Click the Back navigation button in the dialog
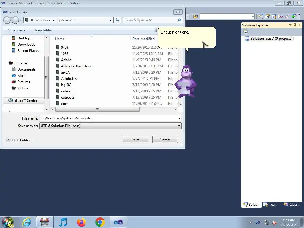This screenshot has height=228, width=304. coord(7,20)
